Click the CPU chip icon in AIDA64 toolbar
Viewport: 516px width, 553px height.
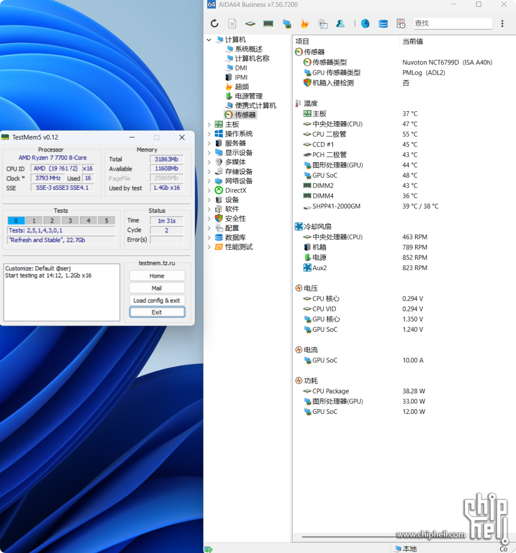250,24
